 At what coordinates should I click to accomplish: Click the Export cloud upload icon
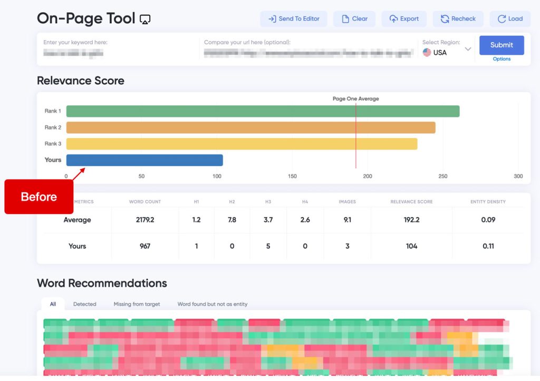pos(393,19)
